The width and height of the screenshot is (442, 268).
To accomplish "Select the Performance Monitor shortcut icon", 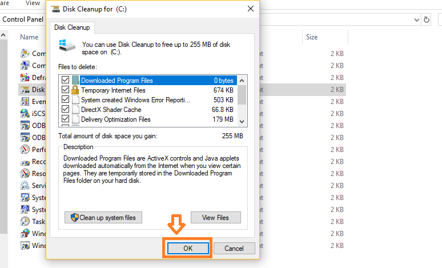I will click(x=25, y=149).
